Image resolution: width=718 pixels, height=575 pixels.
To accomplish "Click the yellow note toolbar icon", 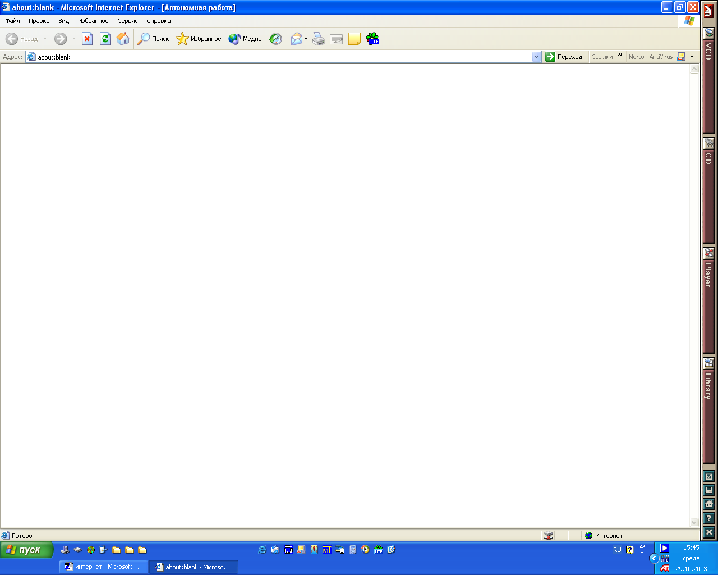I will pos(355,39).
